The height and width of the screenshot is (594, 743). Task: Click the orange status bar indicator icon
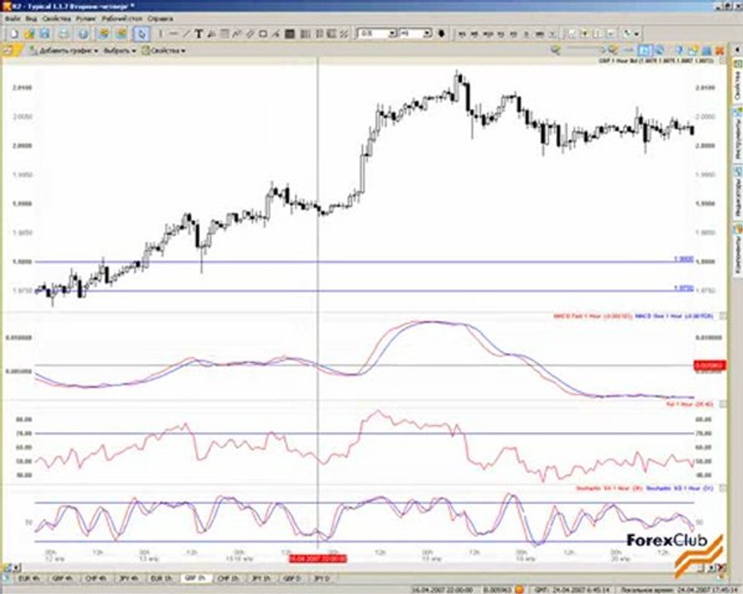click(x=519, y=589)
